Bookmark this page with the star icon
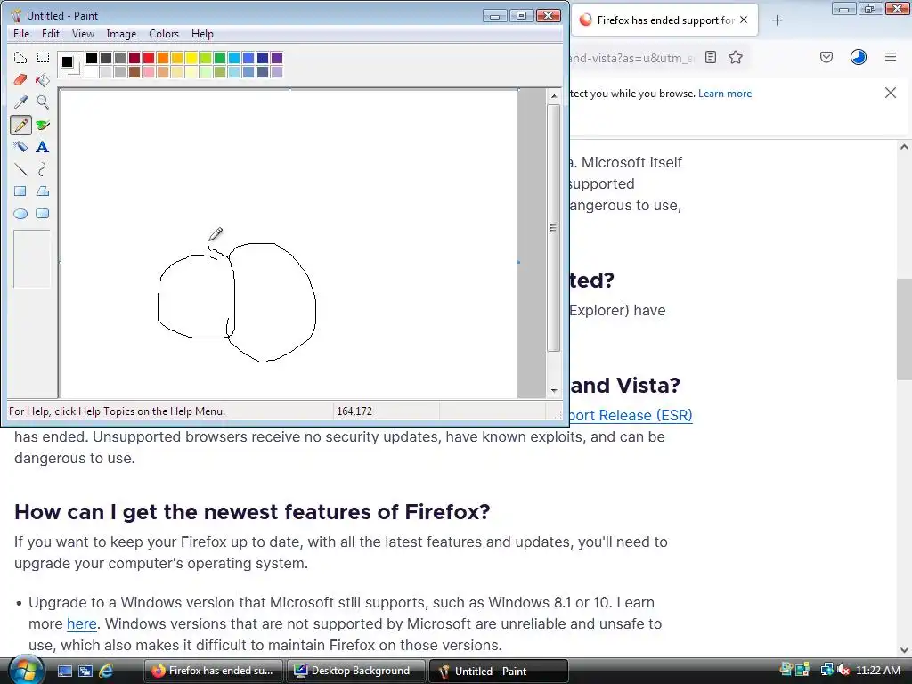This screenshot has width=912, height=684. (736, 57)
